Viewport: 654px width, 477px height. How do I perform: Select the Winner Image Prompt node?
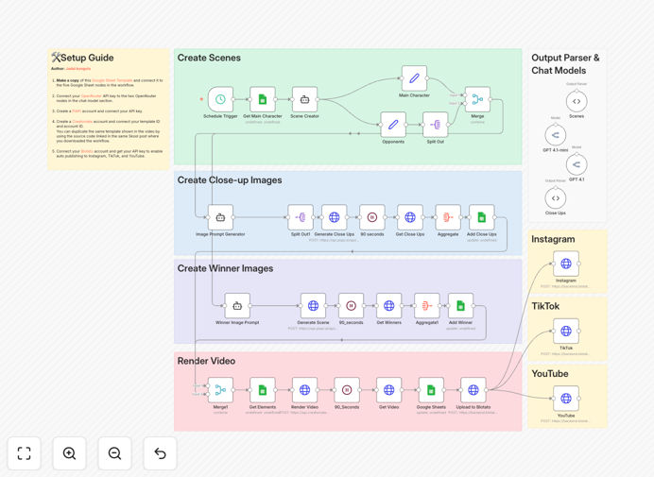(237, 306)
